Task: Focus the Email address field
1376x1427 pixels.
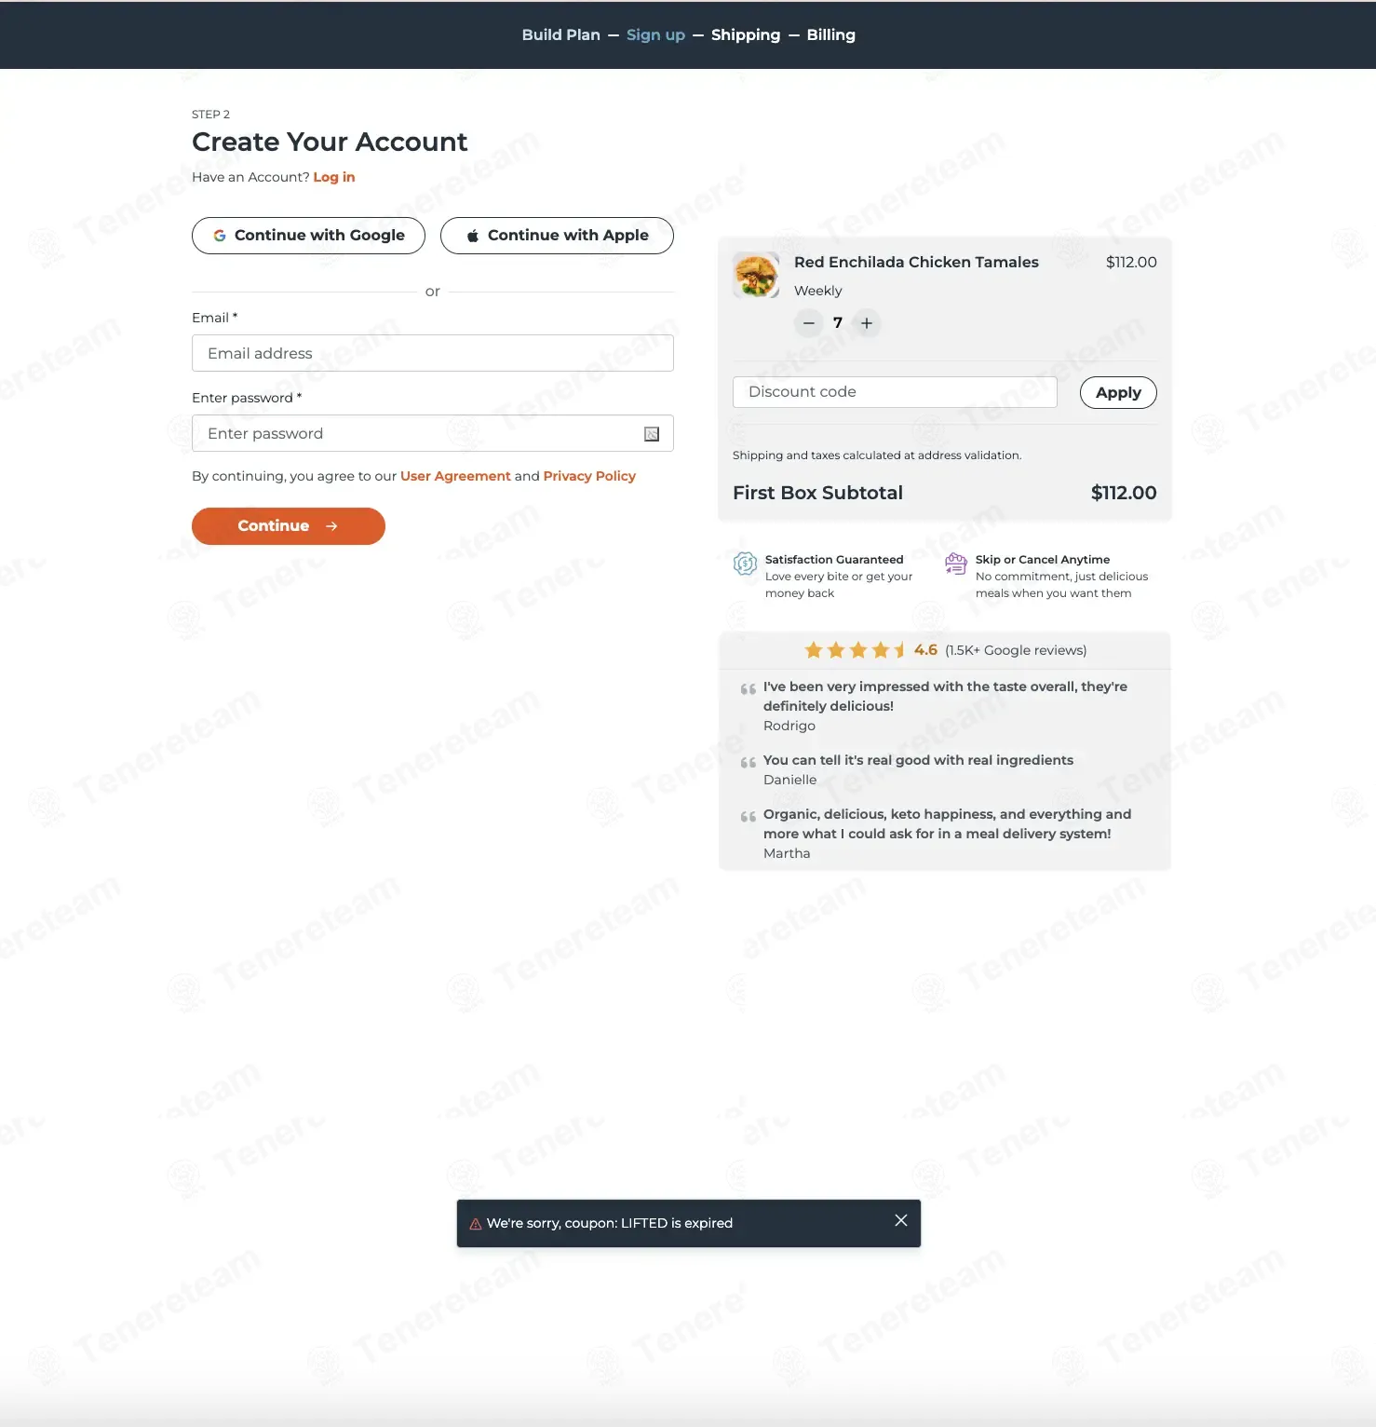Action: 433,353
